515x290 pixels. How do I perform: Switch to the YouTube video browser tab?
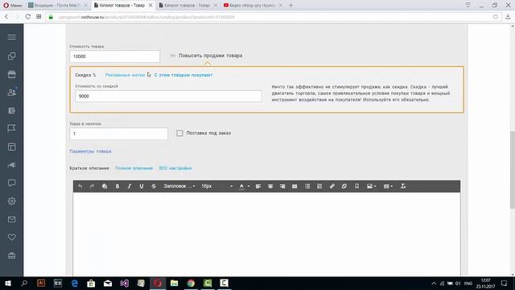(x=252, y=6)
